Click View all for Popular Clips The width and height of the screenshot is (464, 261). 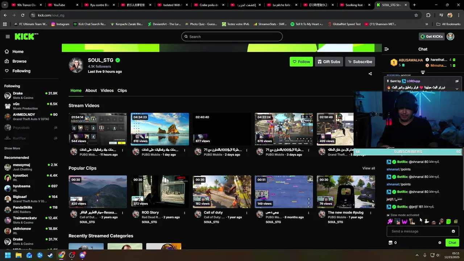point(369,168)
